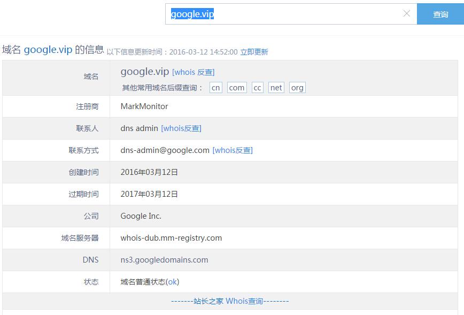The image size is (464, 315).
Task: Click the 查询 search button
Action: click(440, 14)
